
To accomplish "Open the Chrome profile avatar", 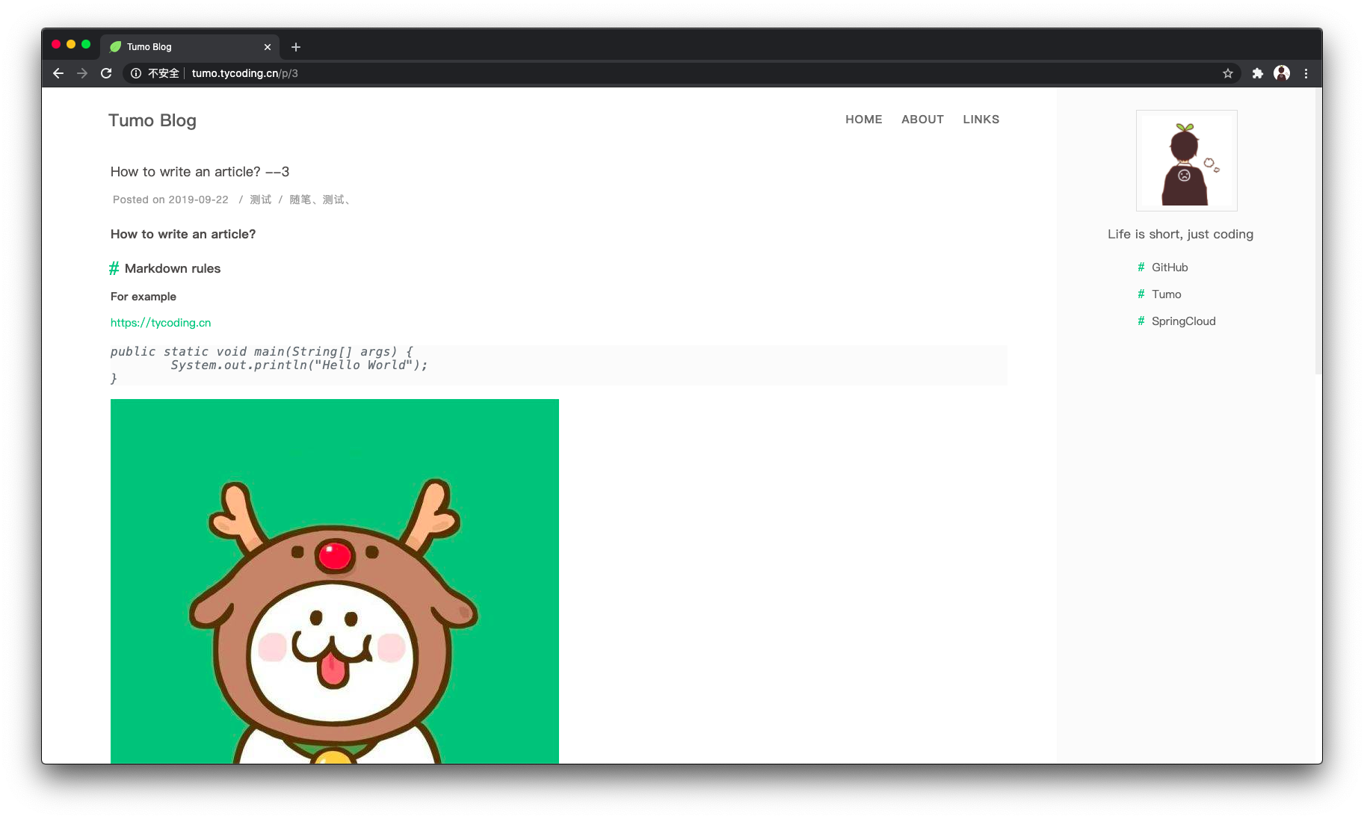I will coord(1282,73).
